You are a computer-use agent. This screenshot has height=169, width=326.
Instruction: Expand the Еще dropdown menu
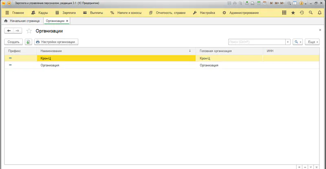(x=312, y=42)
